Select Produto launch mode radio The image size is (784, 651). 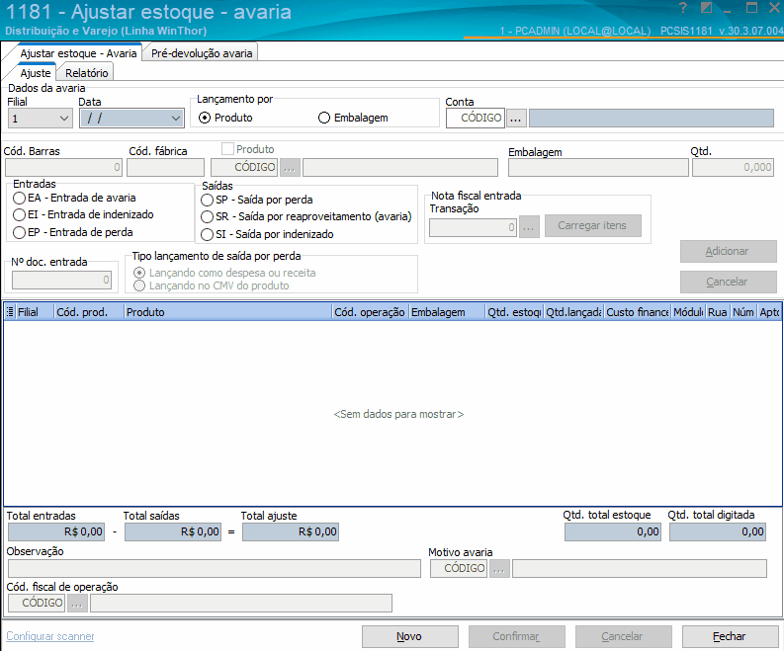coord(205,118)
